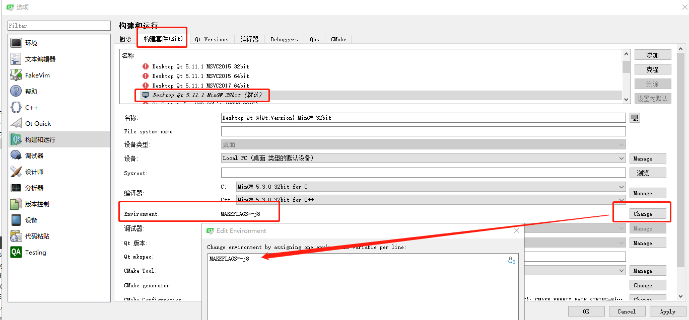Open the 设备类型 dropdown
The height and width of the screenshot is (320, 689).
(423, 144)
